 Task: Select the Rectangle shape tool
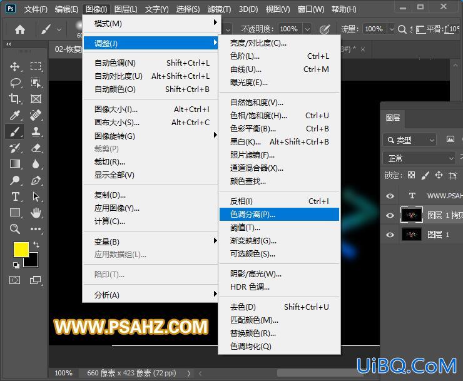click(15, 213)
